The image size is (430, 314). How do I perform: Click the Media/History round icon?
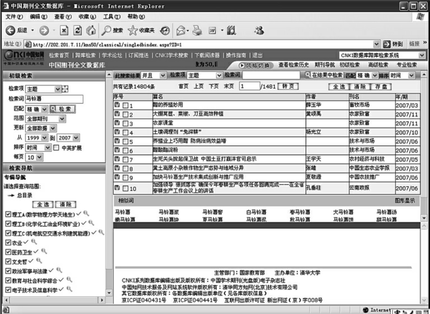(x=165, y=30)
